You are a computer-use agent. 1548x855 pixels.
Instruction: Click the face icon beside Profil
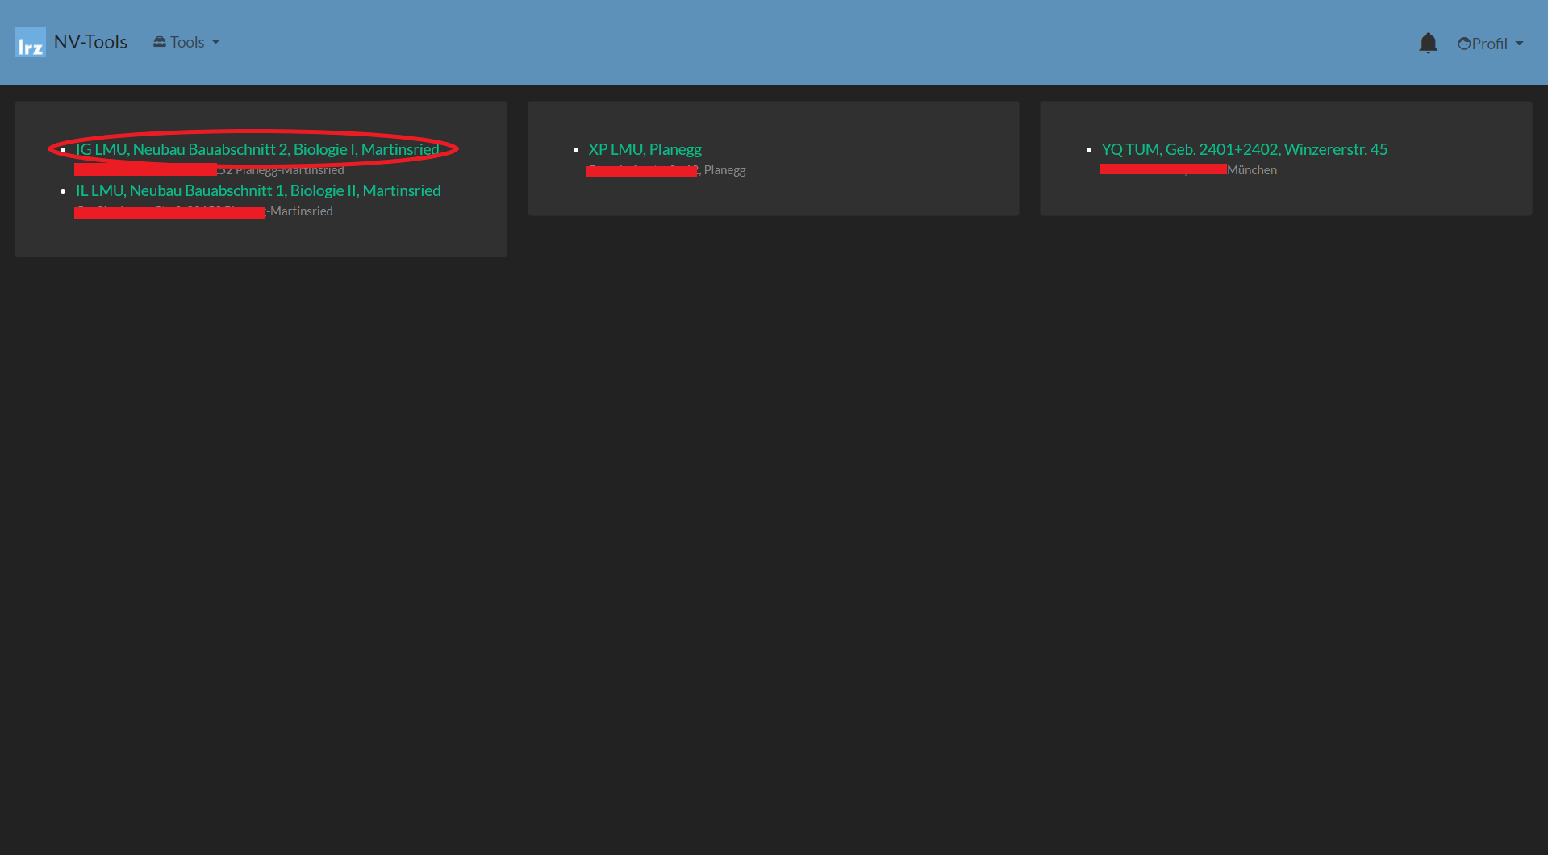[1464, 44]
